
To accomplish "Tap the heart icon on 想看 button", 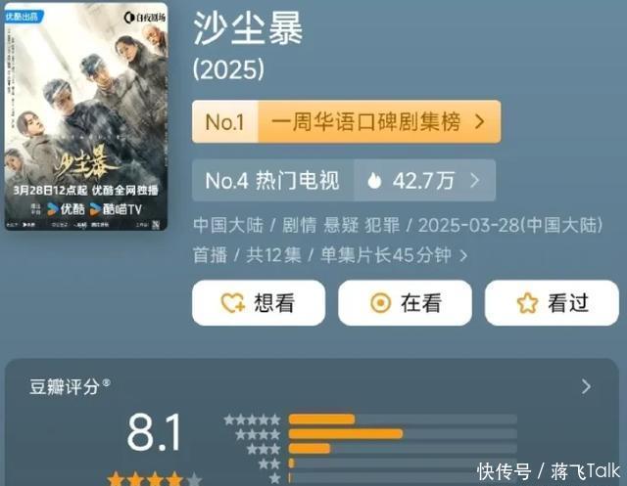I will coord(233,303).
